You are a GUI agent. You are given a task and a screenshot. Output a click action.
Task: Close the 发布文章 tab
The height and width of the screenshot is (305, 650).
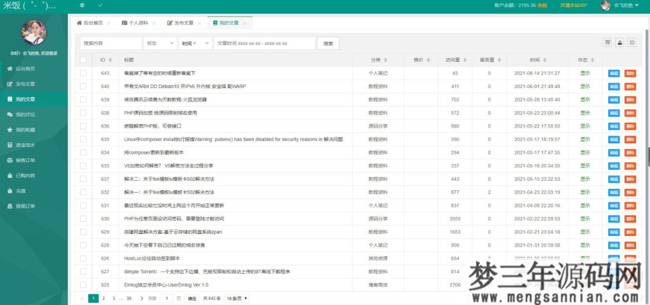[199, 23]
